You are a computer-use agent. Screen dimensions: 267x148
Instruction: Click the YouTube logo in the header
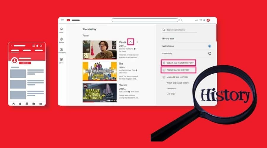68,20
